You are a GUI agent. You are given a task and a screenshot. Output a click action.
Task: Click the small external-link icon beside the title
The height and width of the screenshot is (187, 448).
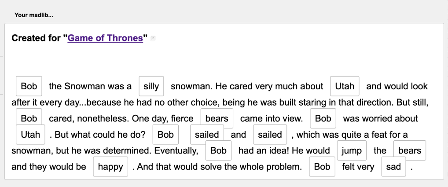pos(153,38)
